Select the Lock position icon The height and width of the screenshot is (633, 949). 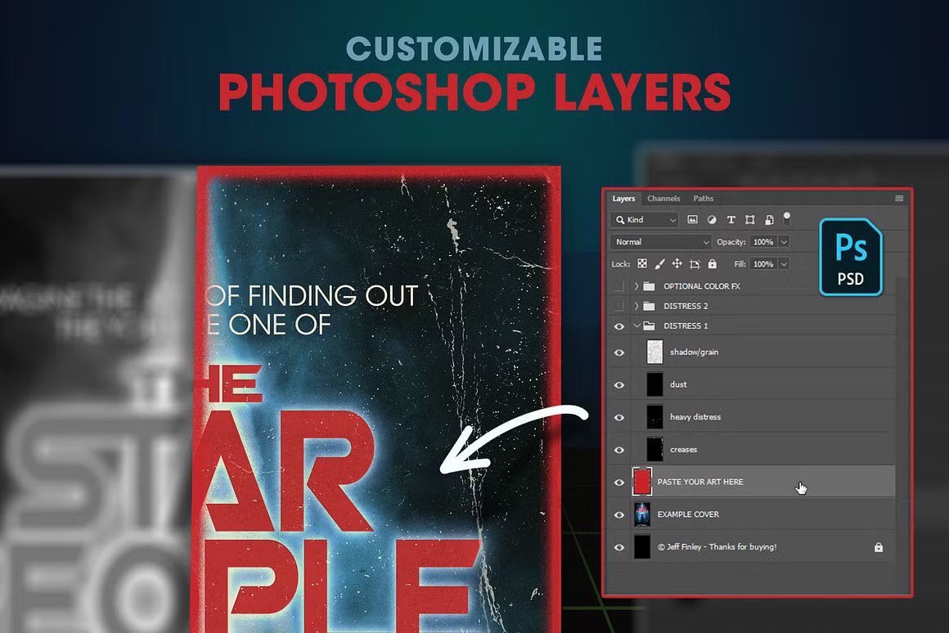(676, 263)
